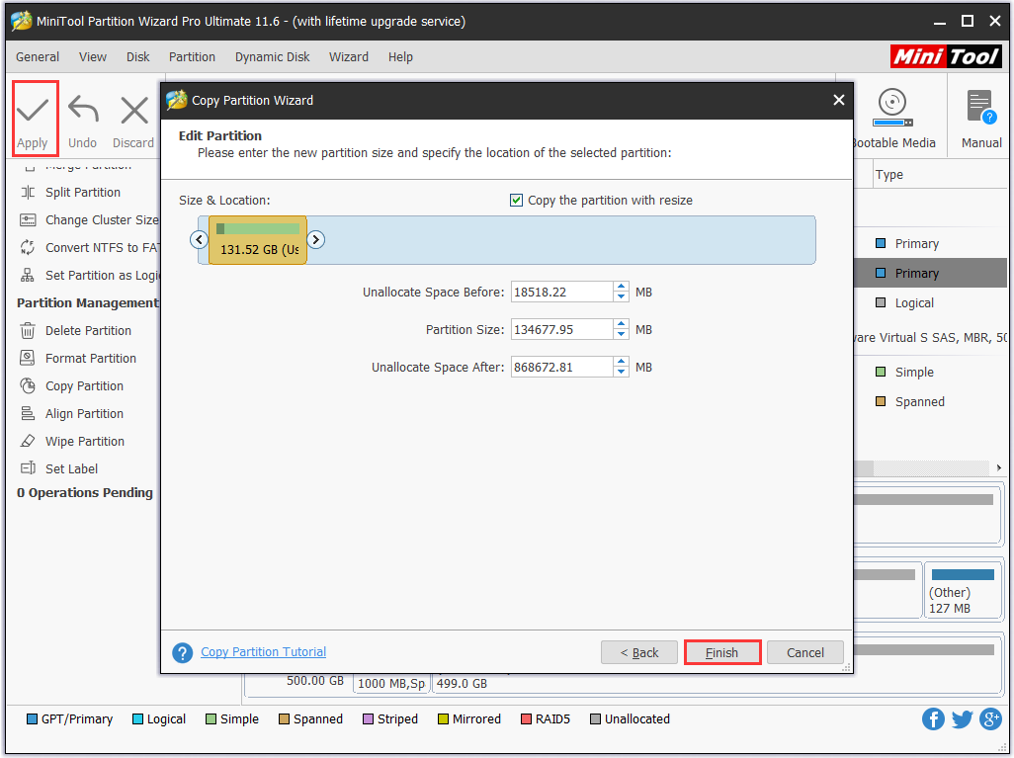The height and width of the screenshot is (758, 1014).
Task: Open the View menu
Action: click(93, 57)
